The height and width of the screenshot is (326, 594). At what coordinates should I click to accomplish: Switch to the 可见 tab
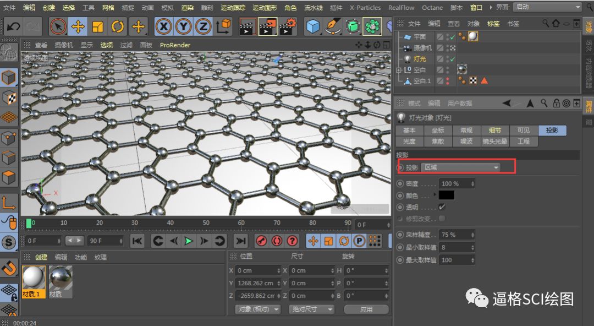coord(524,130)
